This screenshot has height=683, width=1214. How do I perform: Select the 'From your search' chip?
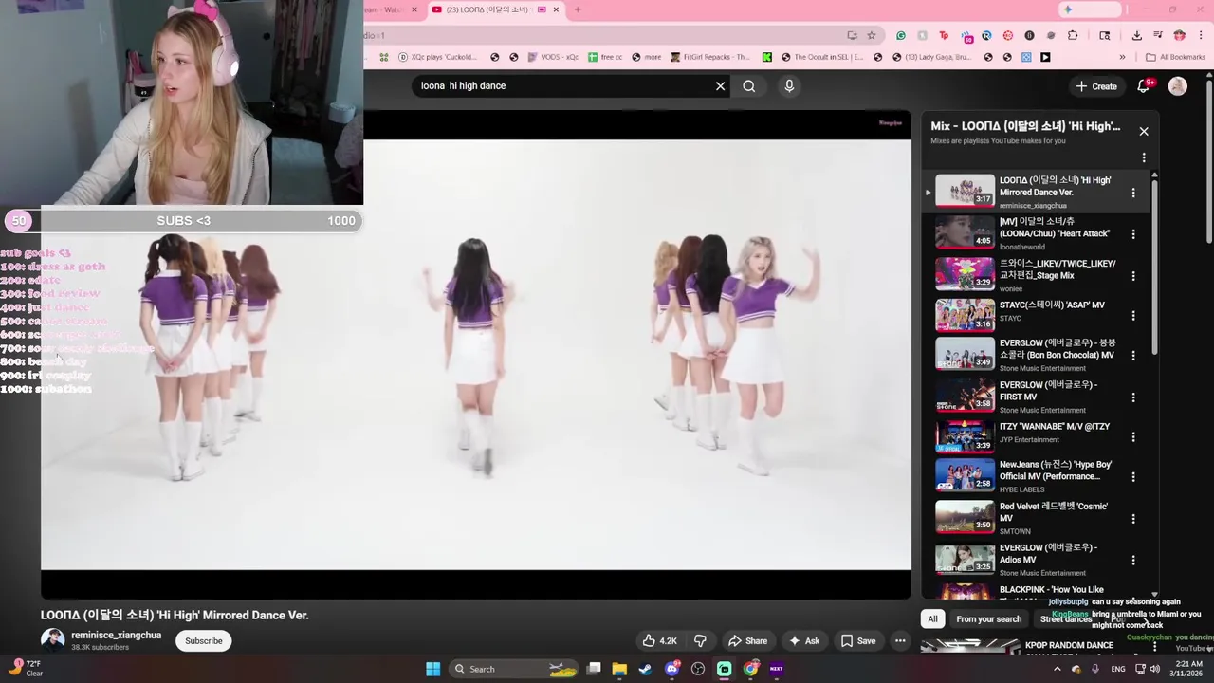pyautogui.click(x=988, y=619)
